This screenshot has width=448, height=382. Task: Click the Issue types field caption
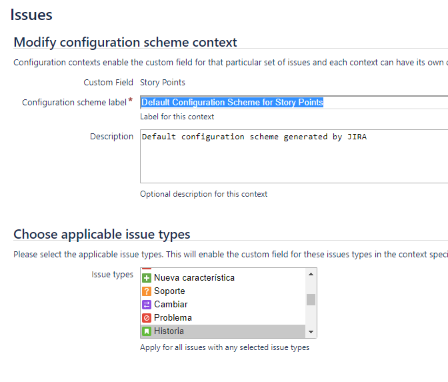(112, 275)
